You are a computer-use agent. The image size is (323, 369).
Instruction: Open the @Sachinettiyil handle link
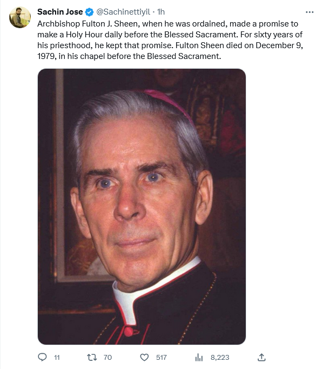tap(123, 12)
